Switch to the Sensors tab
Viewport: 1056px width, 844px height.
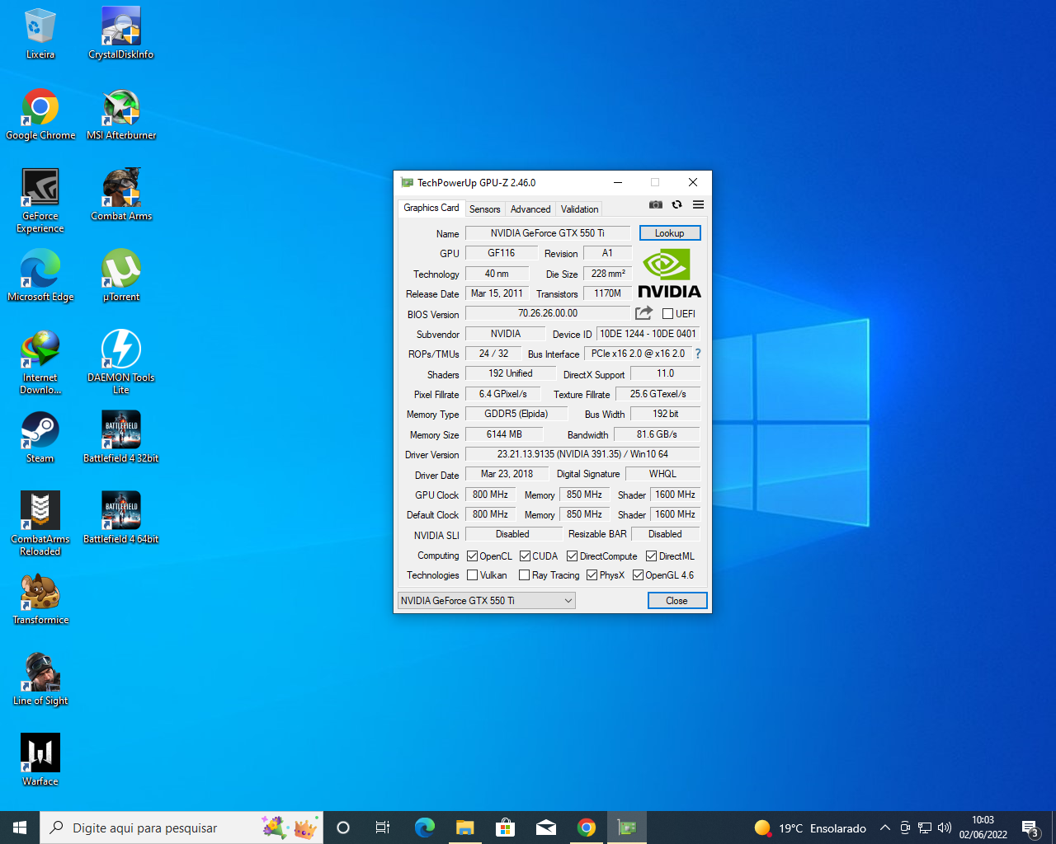tap(485, 209)
